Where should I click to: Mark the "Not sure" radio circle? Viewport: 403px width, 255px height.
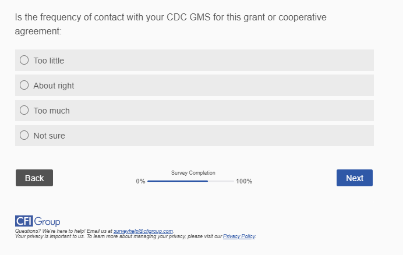pos(24,135)
